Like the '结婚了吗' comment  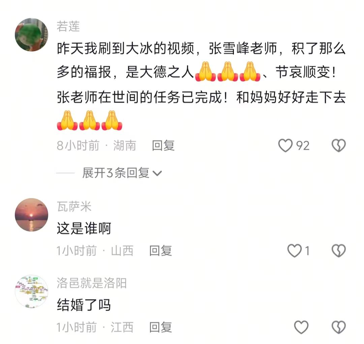[301, 327]
